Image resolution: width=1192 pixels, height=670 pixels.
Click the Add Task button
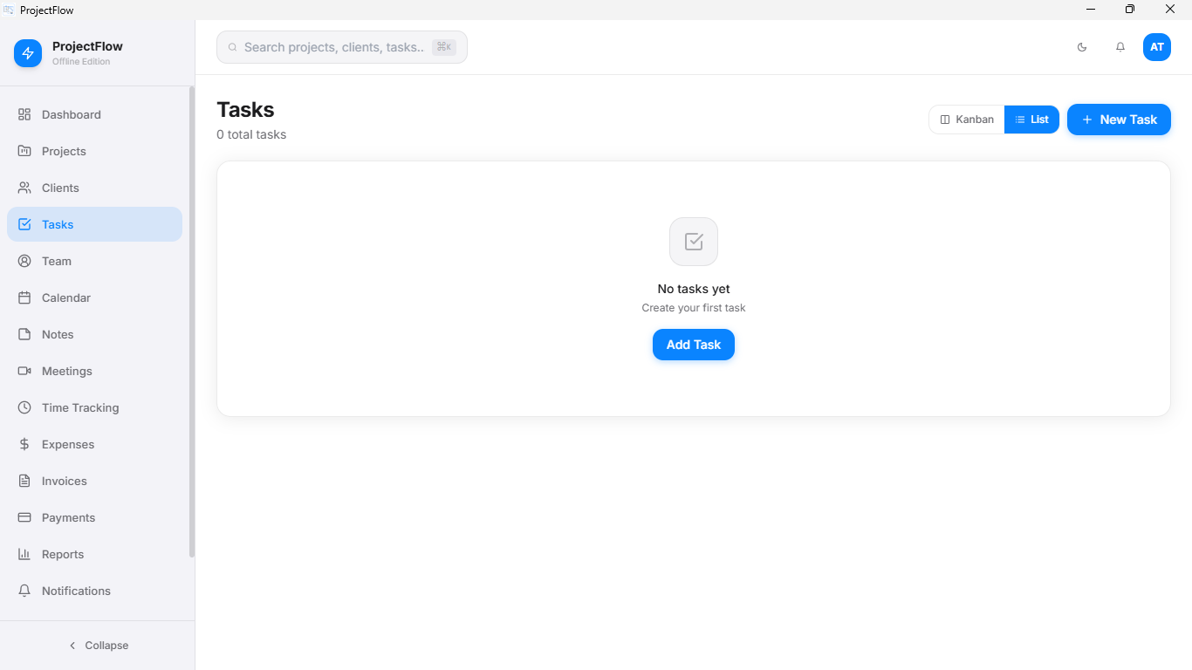694,345
